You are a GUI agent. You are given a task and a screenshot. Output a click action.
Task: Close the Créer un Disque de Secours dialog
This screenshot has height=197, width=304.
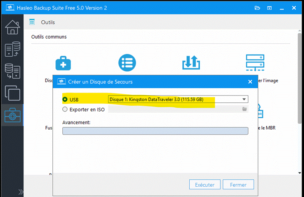click(x=250, y=82)
